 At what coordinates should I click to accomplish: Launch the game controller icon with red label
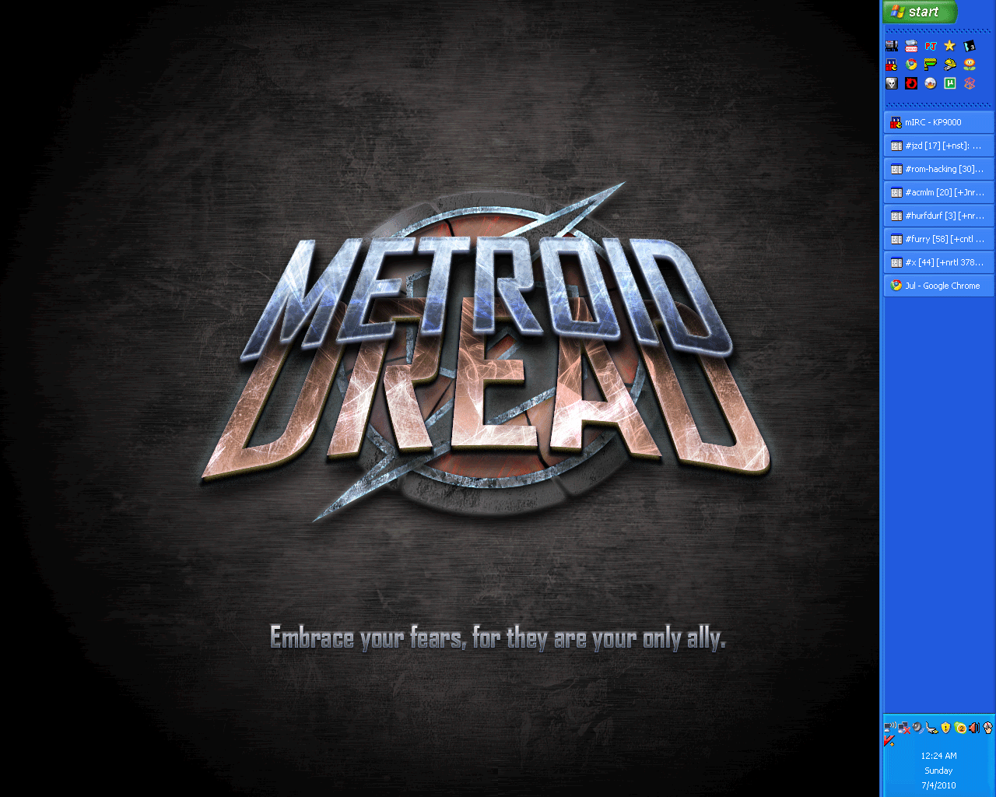[911, 46]
